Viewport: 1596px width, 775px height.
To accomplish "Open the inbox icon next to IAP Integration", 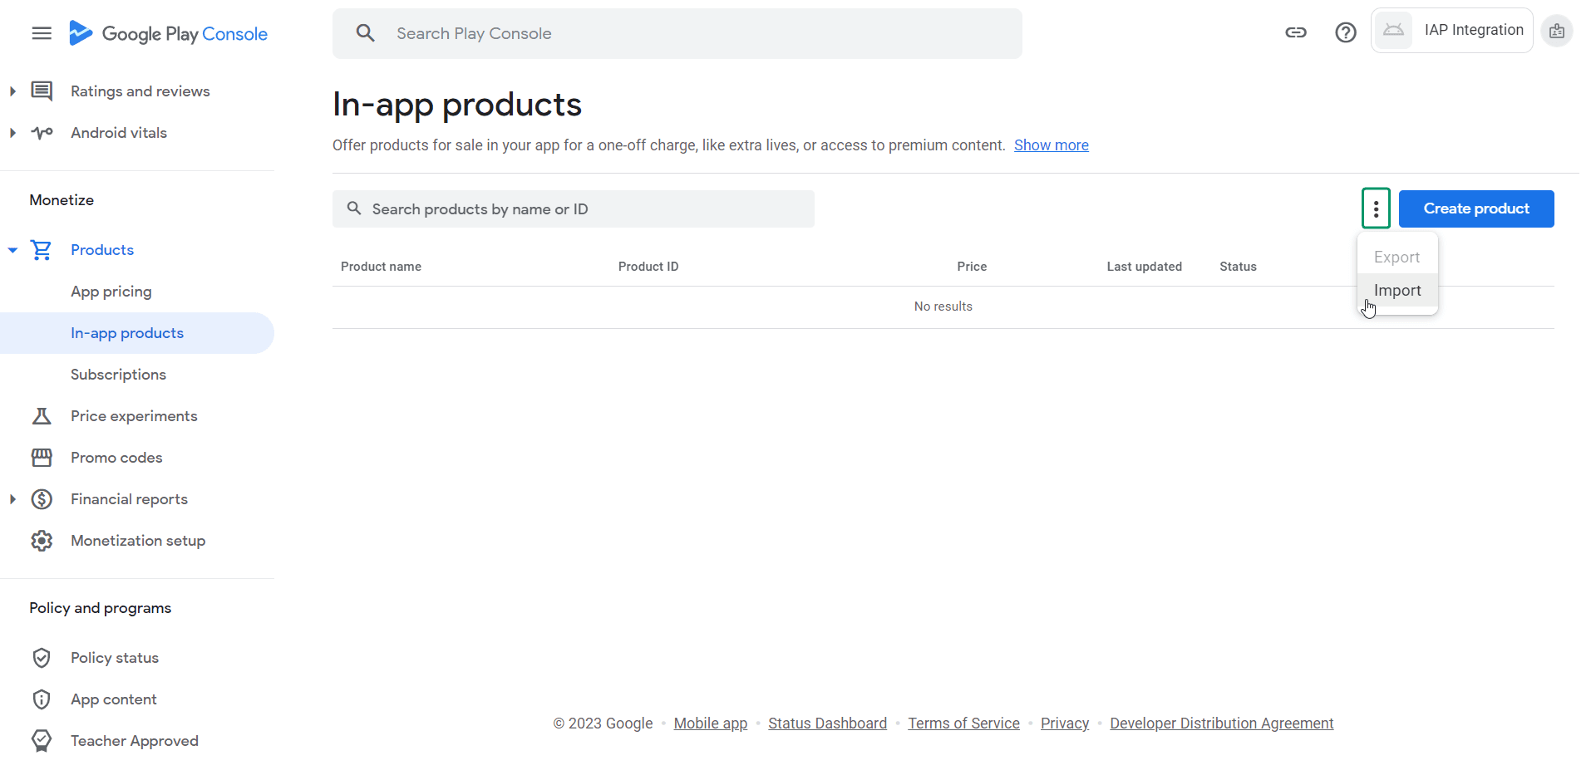I will tap(1558, 31).
